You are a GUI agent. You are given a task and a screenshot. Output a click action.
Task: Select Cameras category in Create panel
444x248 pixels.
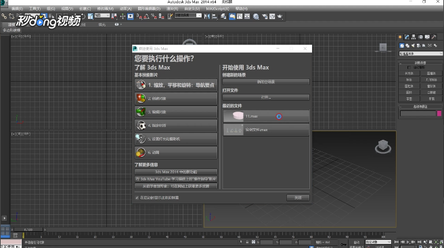pyautogui.click(x=418, y=45)
